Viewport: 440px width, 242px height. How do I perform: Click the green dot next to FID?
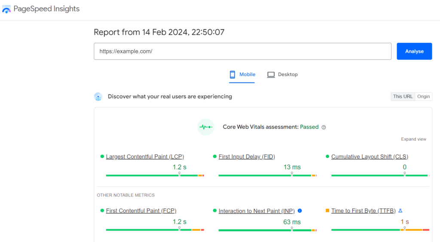pos(215,157)
